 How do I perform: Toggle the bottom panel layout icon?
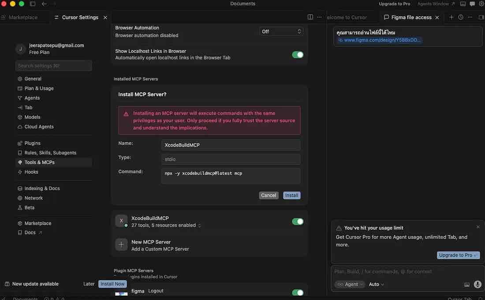pyautogui.click(x=463, y=4)
